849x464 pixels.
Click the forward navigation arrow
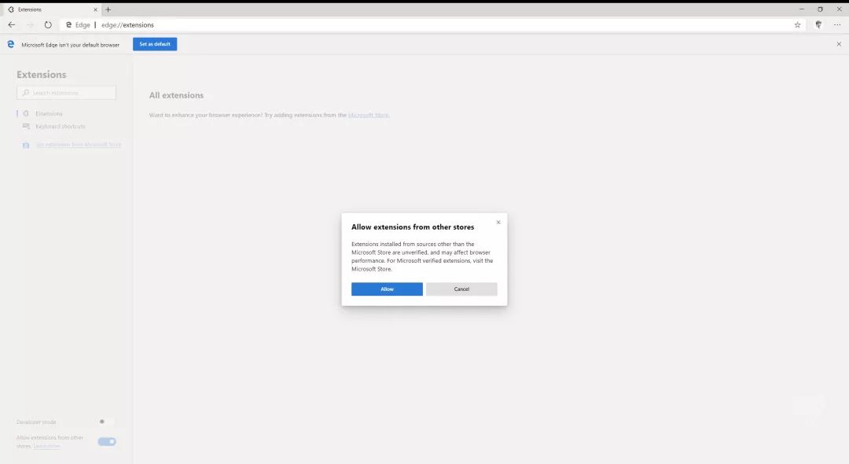point(30,25)
